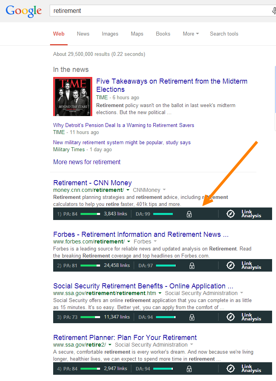Click the voice search microphone icon

click(274, 11)
